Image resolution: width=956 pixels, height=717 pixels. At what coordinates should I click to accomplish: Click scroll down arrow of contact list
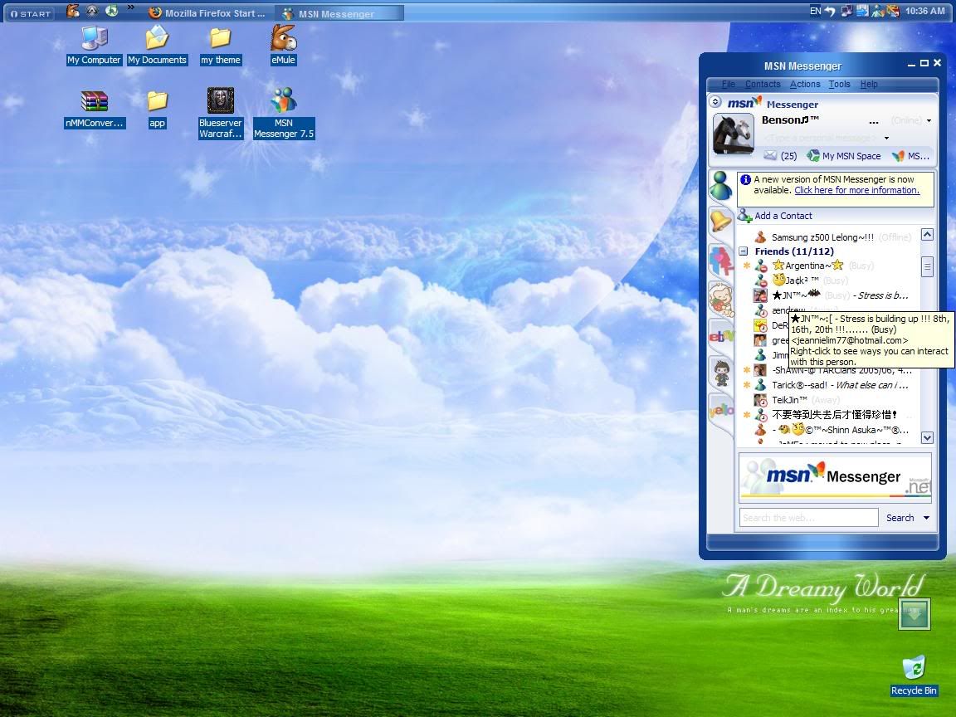927,437
